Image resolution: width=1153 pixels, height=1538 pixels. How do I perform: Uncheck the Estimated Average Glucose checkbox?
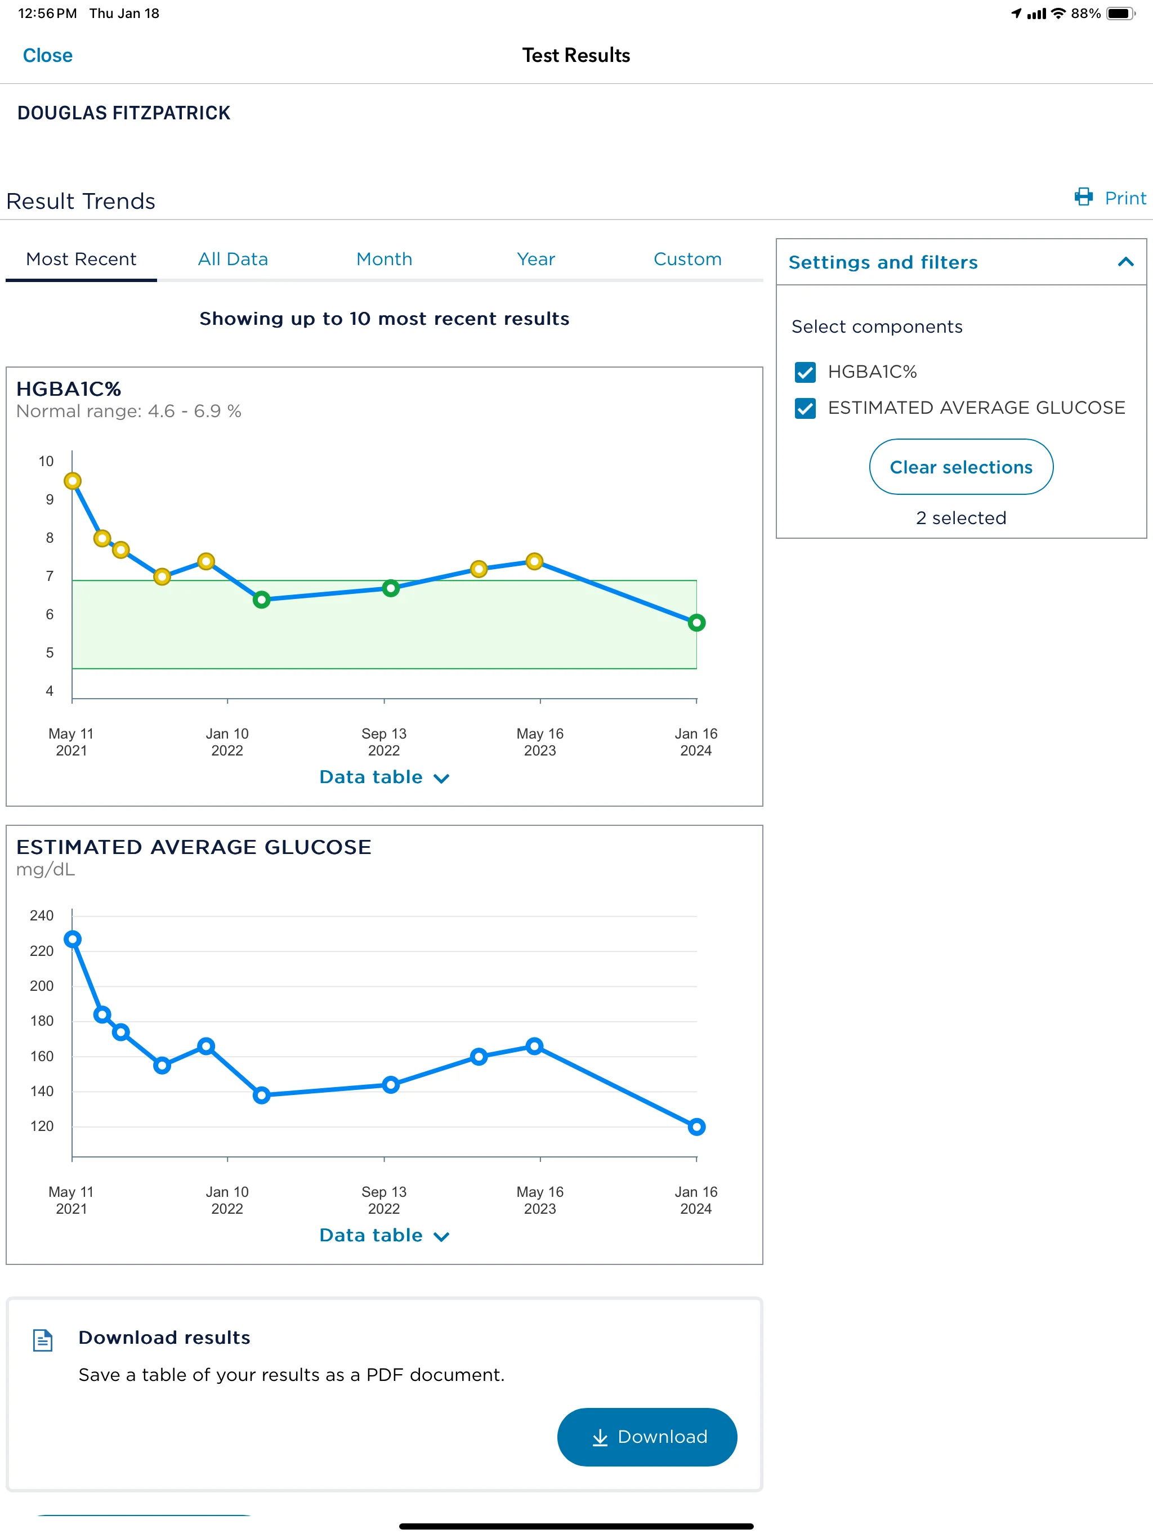[805, 408]
